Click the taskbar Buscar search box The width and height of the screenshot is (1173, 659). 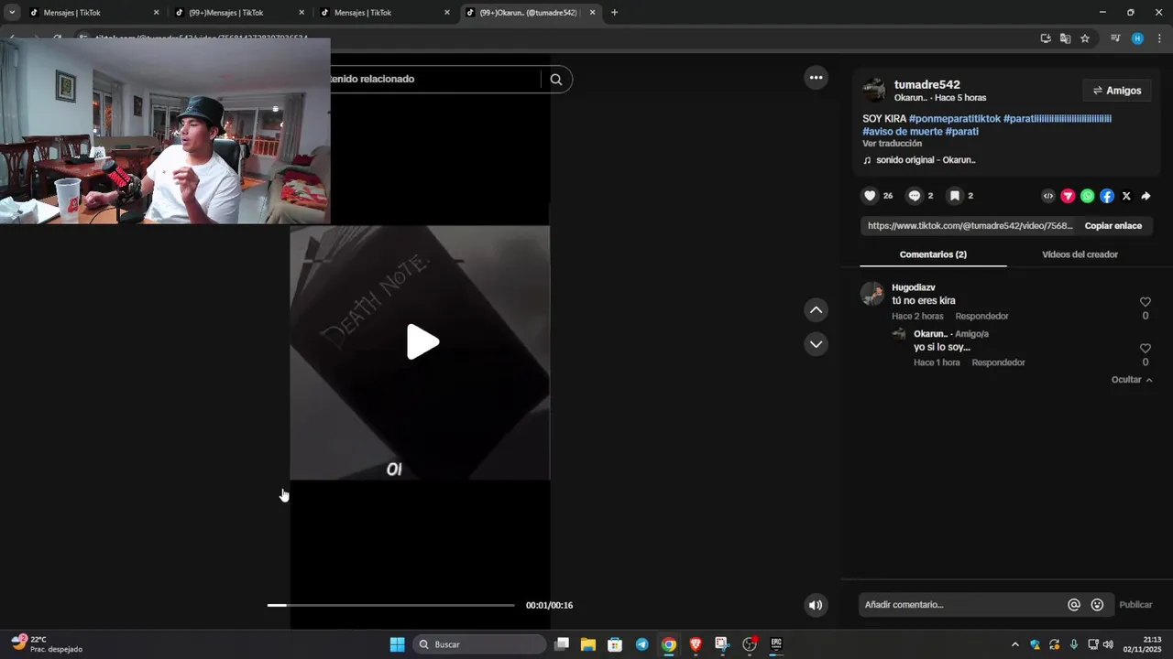point(478,644)
